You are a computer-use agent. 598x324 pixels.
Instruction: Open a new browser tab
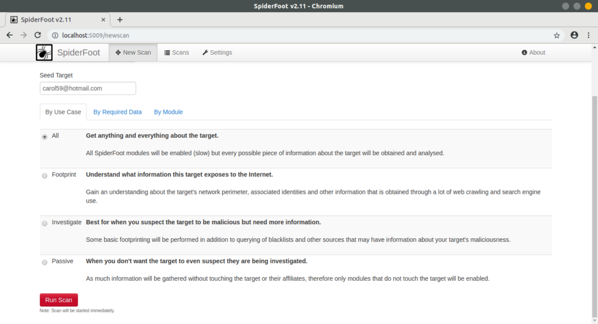click(120, 19)
